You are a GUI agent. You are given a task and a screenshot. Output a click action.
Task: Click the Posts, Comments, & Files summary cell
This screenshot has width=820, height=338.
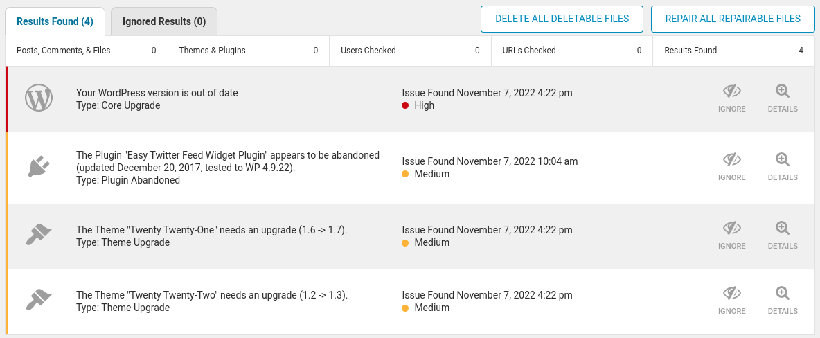point(87,51)
